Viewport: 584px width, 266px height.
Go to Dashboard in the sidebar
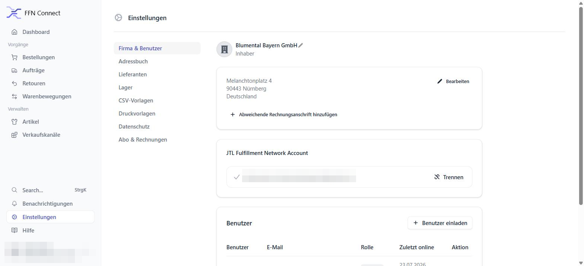coord(50,32)
